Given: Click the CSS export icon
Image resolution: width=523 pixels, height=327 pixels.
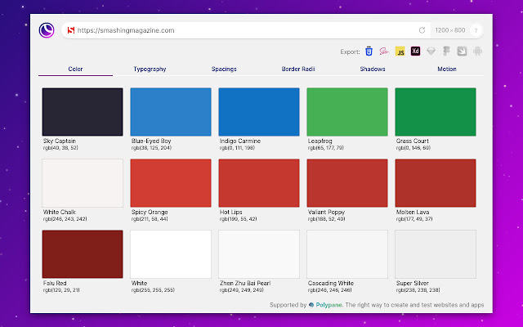Looking at the screenshot, I should pyautogui.click(x=370, y=51).
